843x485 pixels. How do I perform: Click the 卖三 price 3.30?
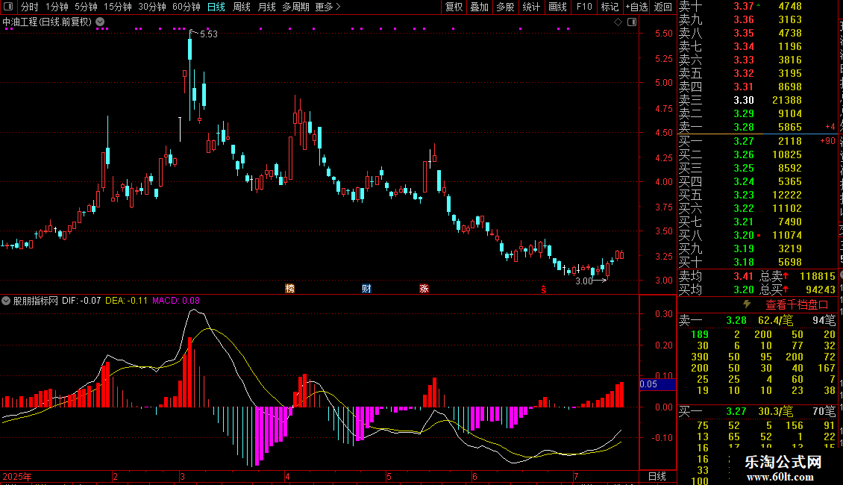pos(744,100)
